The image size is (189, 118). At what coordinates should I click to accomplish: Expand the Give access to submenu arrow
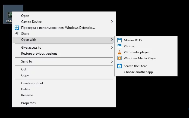[x=112, y=48]
